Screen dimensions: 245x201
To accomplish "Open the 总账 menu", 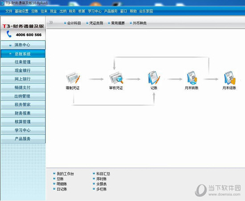I will [35, 11].
